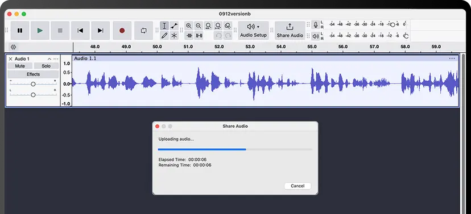
Task: Click the Zoom In magnifier
Action: (189, 26)
